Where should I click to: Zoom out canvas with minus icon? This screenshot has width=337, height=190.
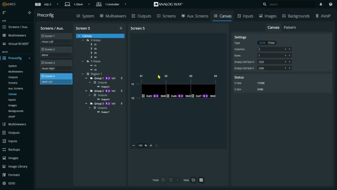pos(133,145)
